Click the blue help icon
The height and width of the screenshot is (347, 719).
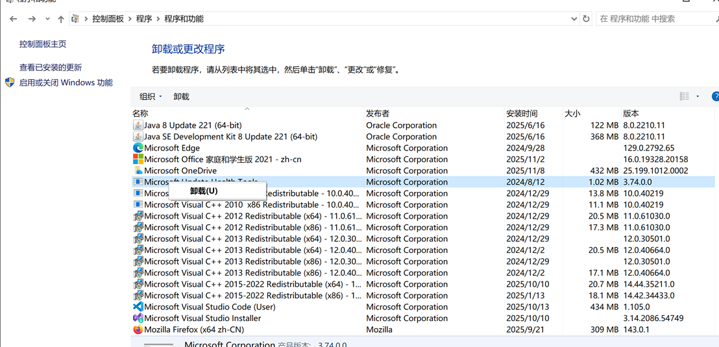[x=715, y=96]
